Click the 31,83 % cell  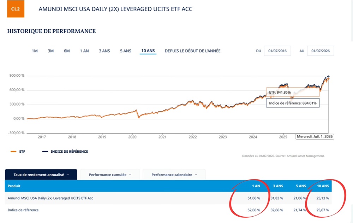pos(277,198)
